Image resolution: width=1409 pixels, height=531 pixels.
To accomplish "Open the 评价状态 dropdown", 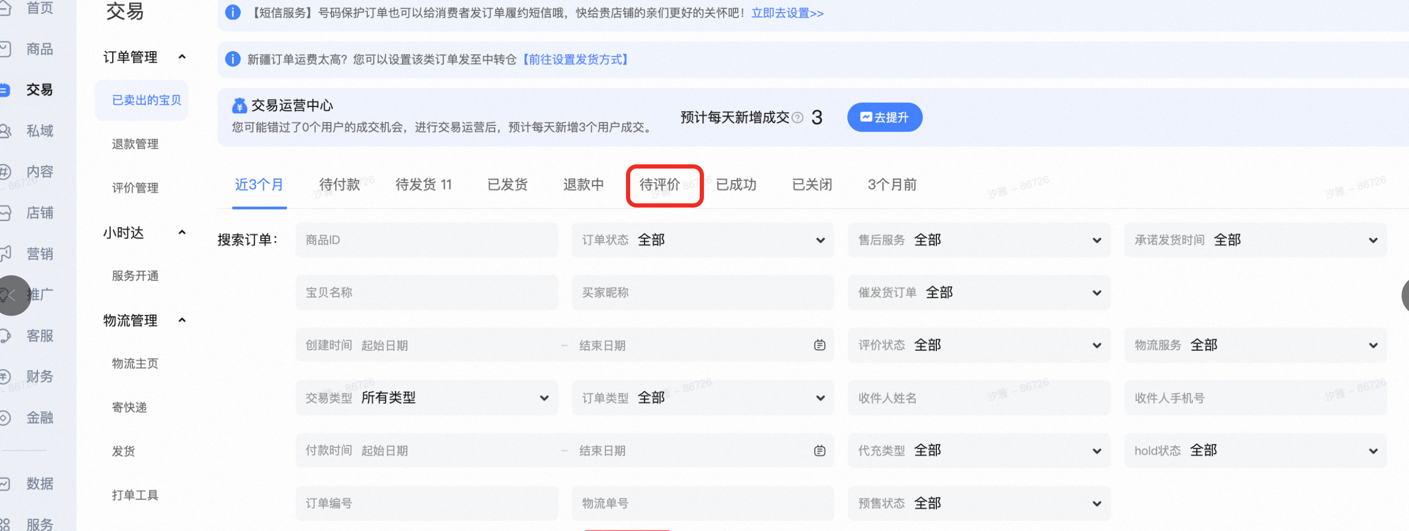I will pyautogui.click(x=979, y=345).
